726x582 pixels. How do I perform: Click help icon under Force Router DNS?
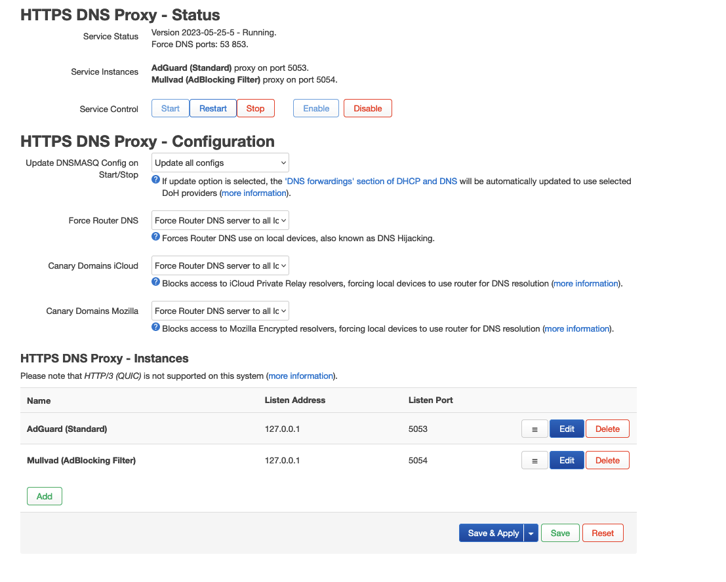(155, 237)
